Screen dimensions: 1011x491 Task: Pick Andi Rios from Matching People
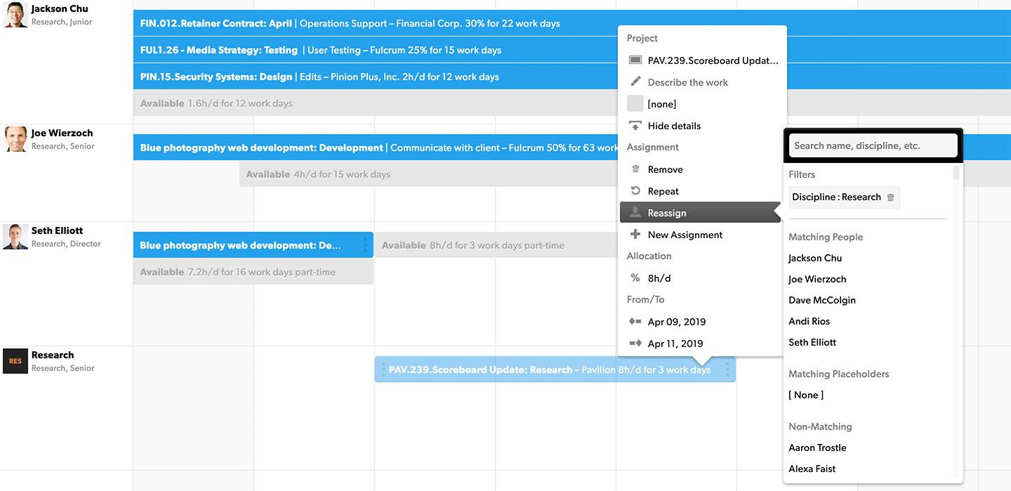point(809,321)
